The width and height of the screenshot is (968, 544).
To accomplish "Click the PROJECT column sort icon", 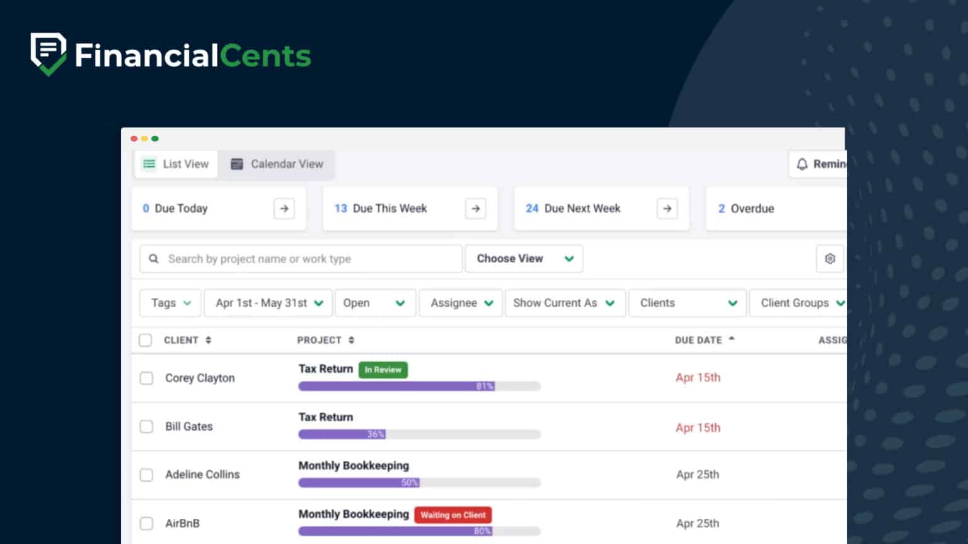I will (x=350, y=339).
